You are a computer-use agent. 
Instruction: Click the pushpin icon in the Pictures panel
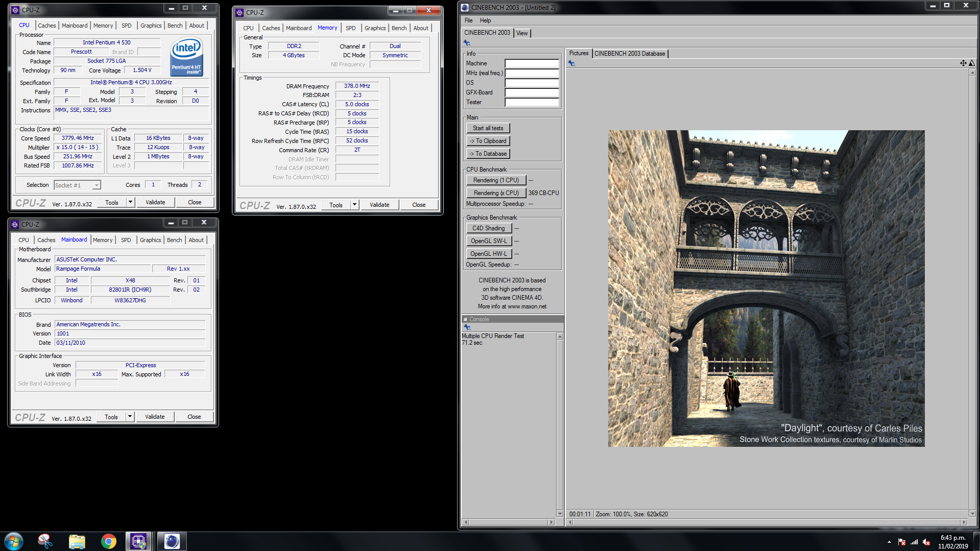(x=571, y=63)
